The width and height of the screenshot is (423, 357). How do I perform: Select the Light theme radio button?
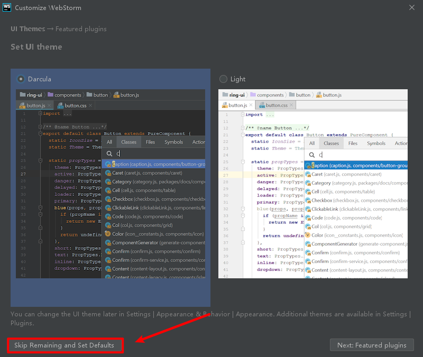point(223,79)
